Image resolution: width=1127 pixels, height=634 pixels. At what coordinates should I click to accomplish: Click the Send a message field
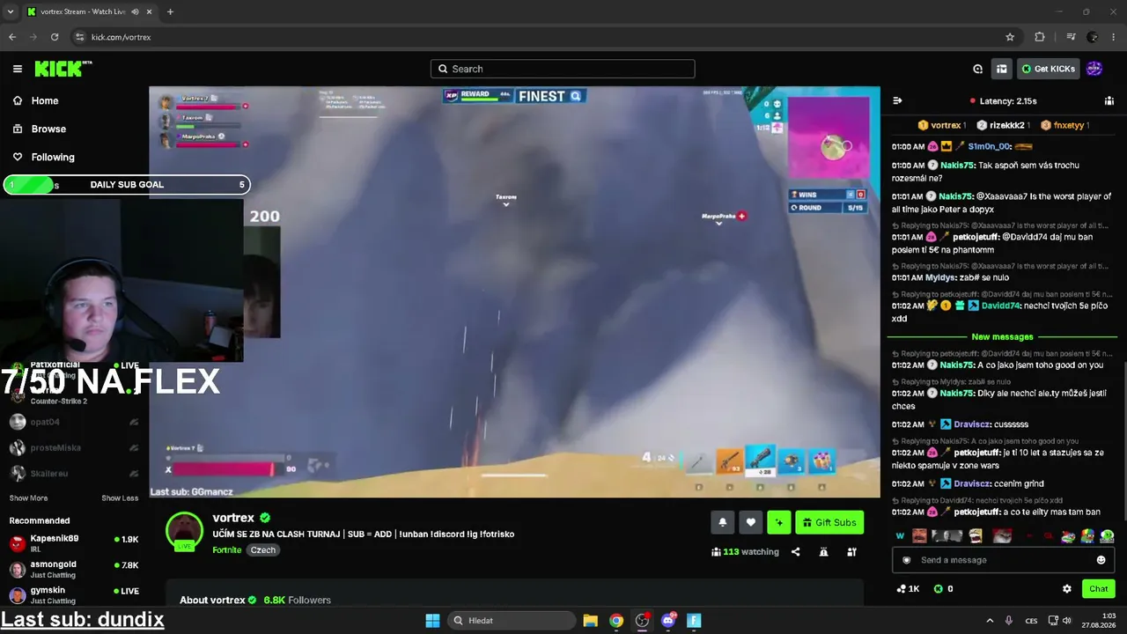point(1000,560)
